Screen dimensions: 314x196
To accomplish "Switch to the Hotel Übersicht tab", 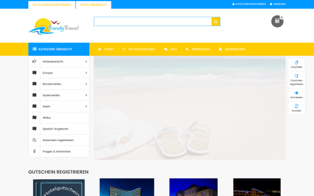I will pos(94,5).
